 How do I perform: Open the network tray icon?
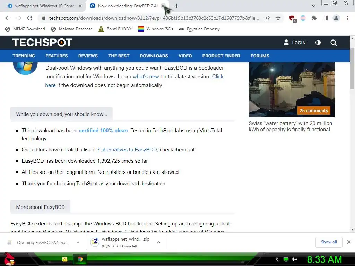tap(286, 259)
